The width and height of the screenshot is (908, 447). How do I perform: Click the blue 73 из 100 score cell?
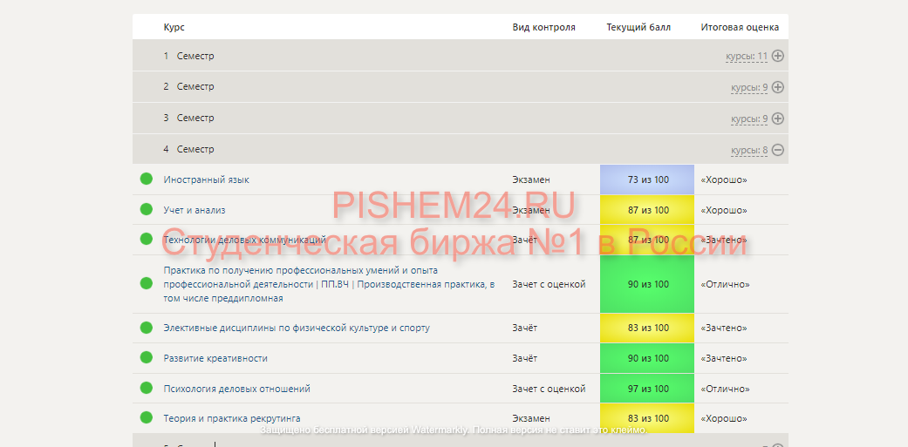click(x=647, y=179)
